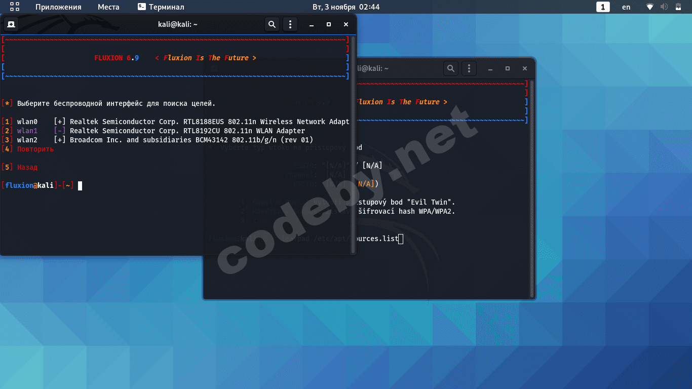Screen dimensions: 692x389
Task: Click the front terminal title kali@kali: ~
Action: tap(177, 24)
